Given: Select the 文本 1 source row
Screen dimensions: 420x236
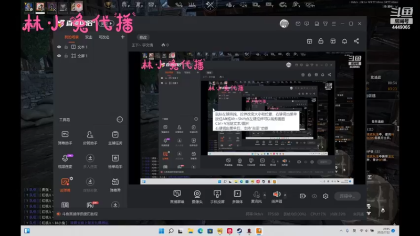Looking at the screenshot, I should pos(90,47).
